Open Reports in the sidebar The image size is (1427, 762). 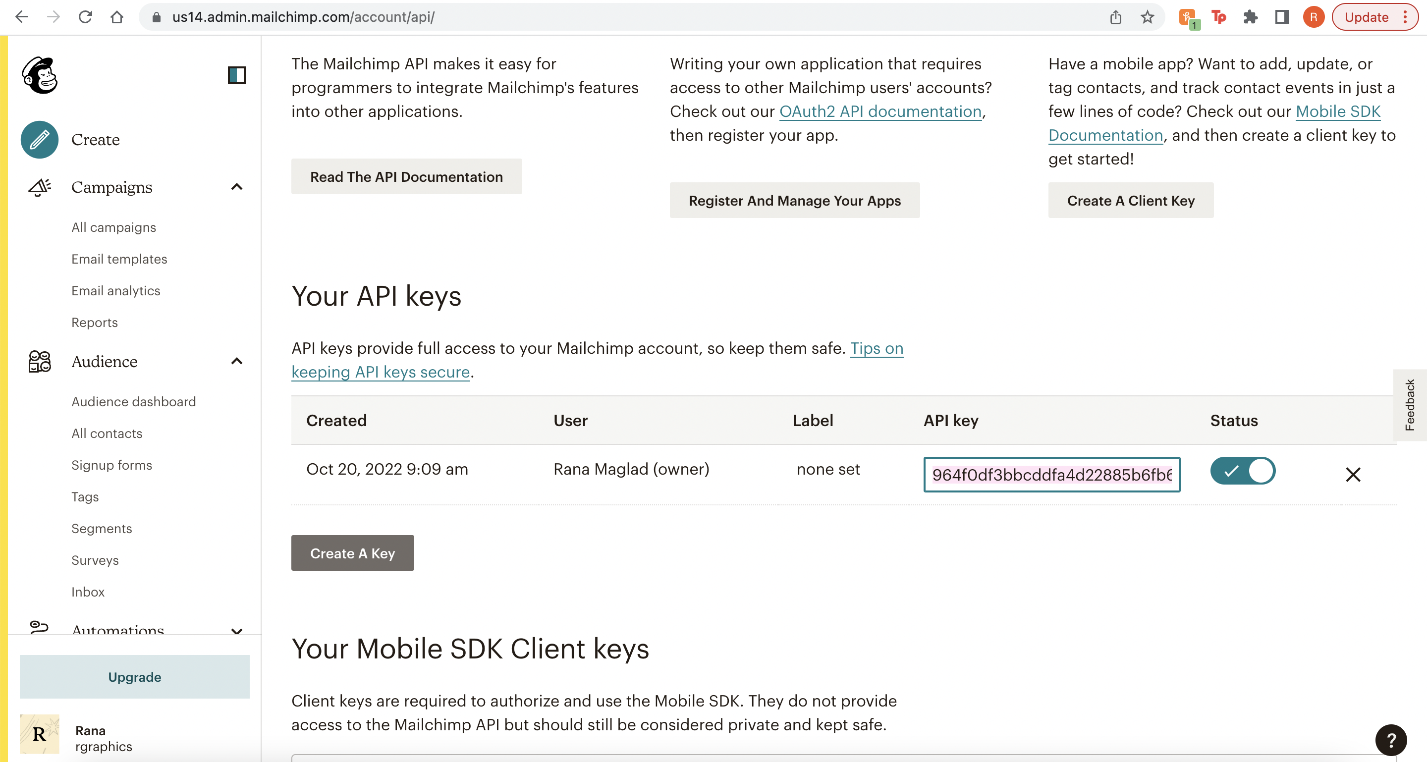click(95, 323)
